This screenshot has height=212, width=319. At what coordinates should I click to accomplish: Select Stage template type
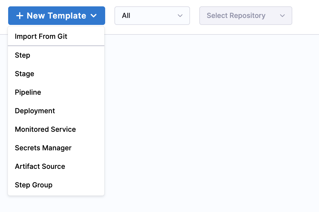(24, 74)
